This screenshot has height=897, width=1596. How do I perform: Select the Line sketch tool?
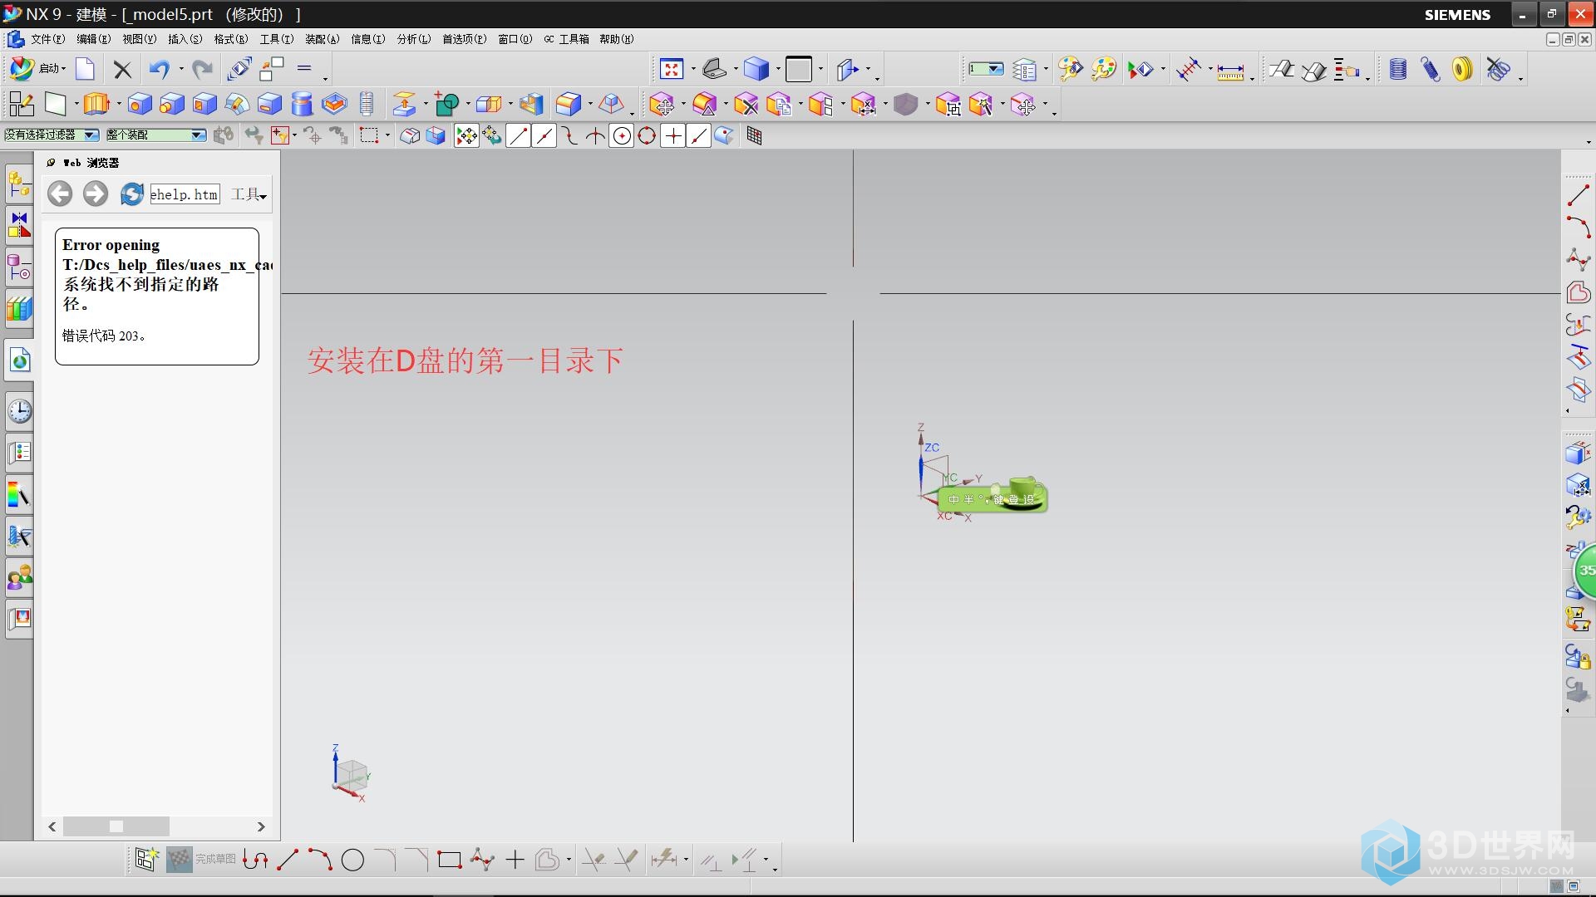(288, 860)
